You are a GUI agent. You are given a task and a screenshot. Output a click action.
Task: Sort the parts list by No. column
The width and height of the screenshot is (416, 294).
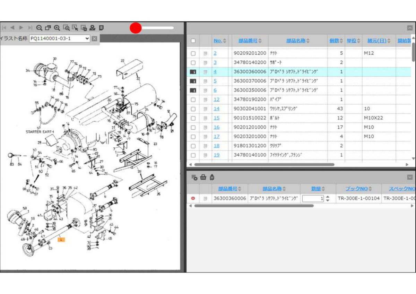(220, 41)
